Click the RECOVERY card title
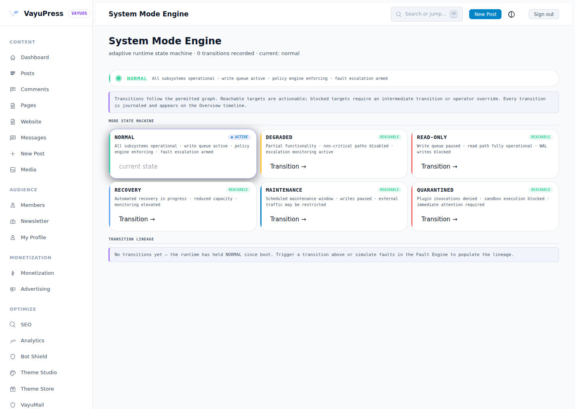Screen dimensions: 575x409 (x=128, y=190)
